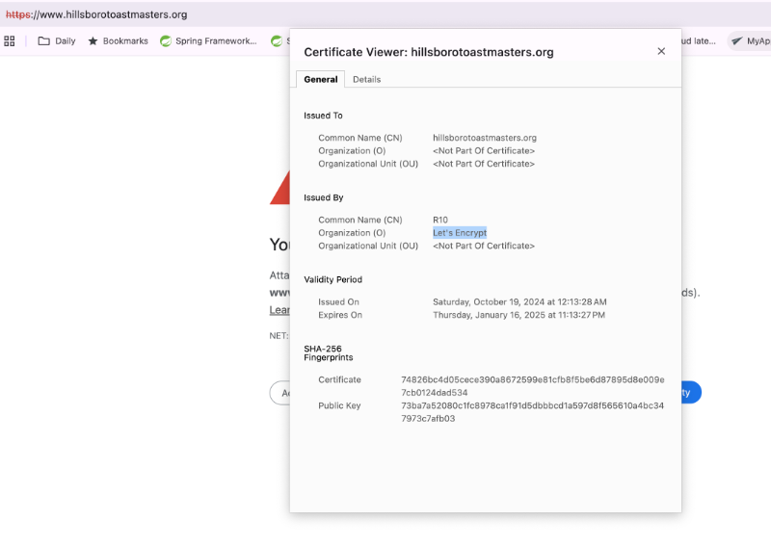Select the highlighted Let's Encrypt organization value
771x547 pixels.
point(460,233)
